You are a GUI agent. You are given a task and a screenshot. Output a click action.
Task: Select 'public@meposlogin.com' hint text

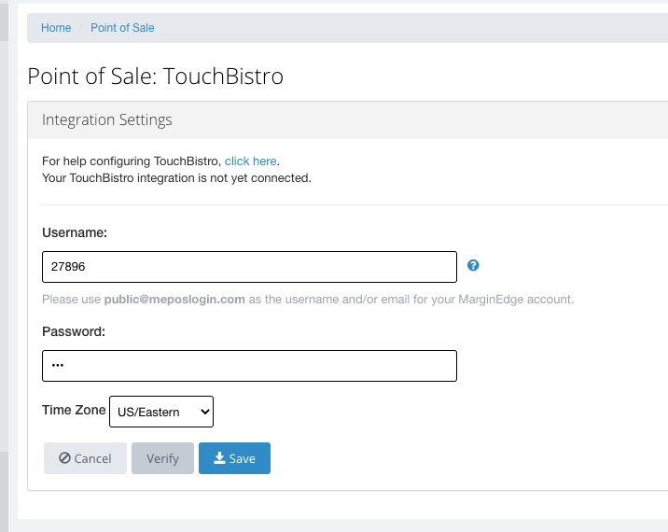click(x=174, y=300)
